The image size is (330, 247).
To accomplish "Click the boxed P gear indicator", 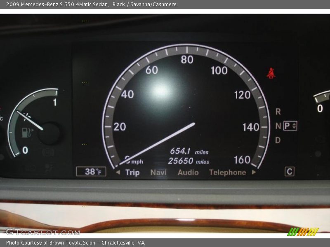I will 290,126.
